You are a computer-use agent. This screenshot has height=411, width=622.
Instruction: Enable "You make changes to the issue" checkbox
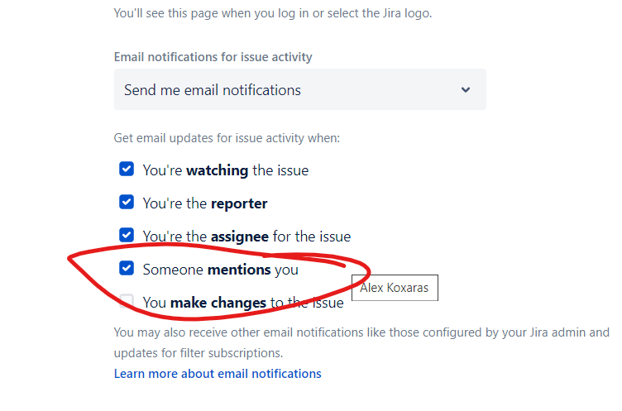[x=127, y=301]
